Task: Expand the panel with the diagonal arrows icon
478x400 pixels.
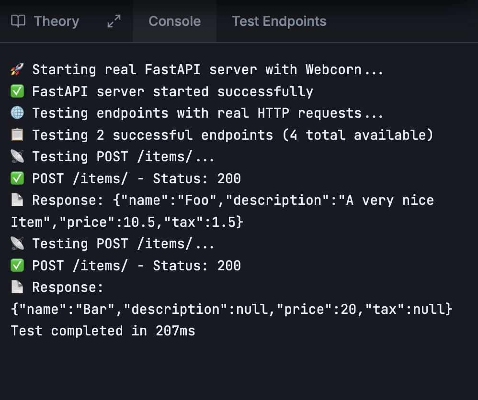Action: [114, 22]
